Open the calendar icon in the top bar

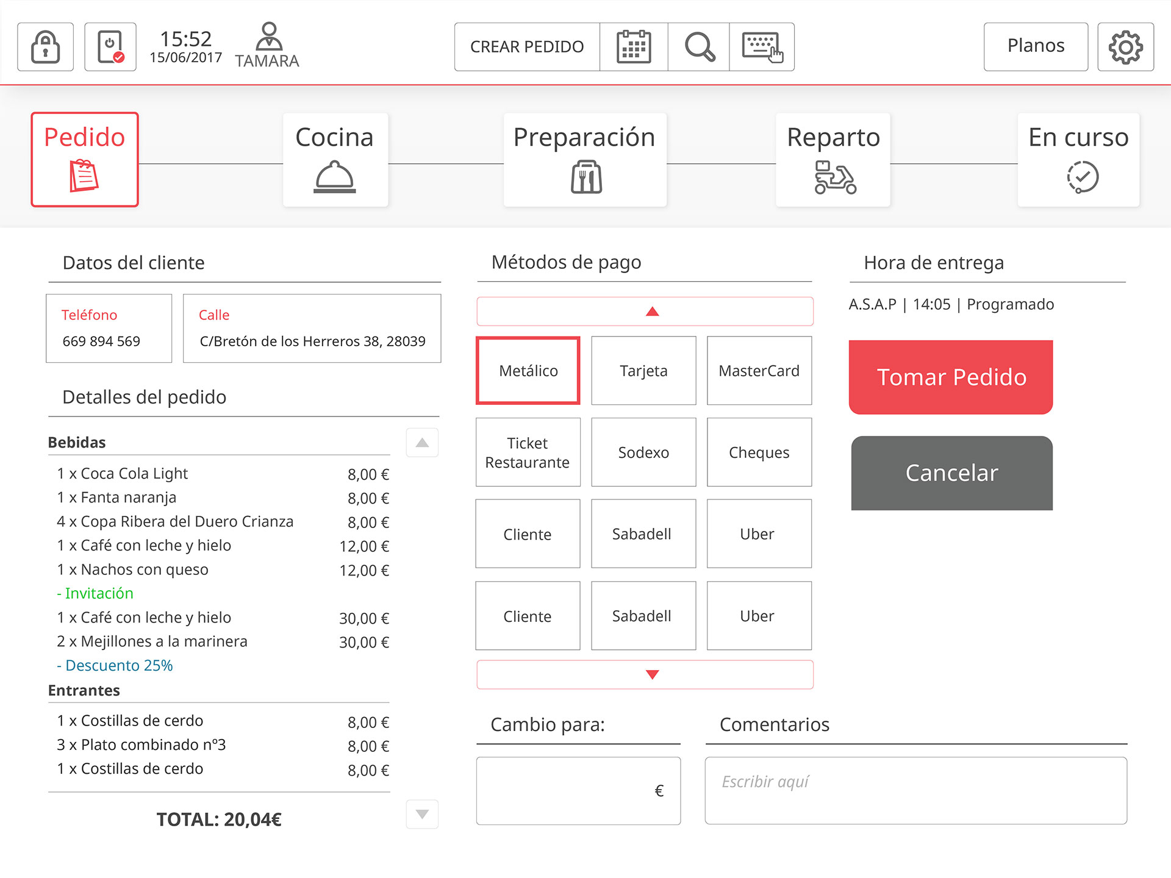pos(634,47)
